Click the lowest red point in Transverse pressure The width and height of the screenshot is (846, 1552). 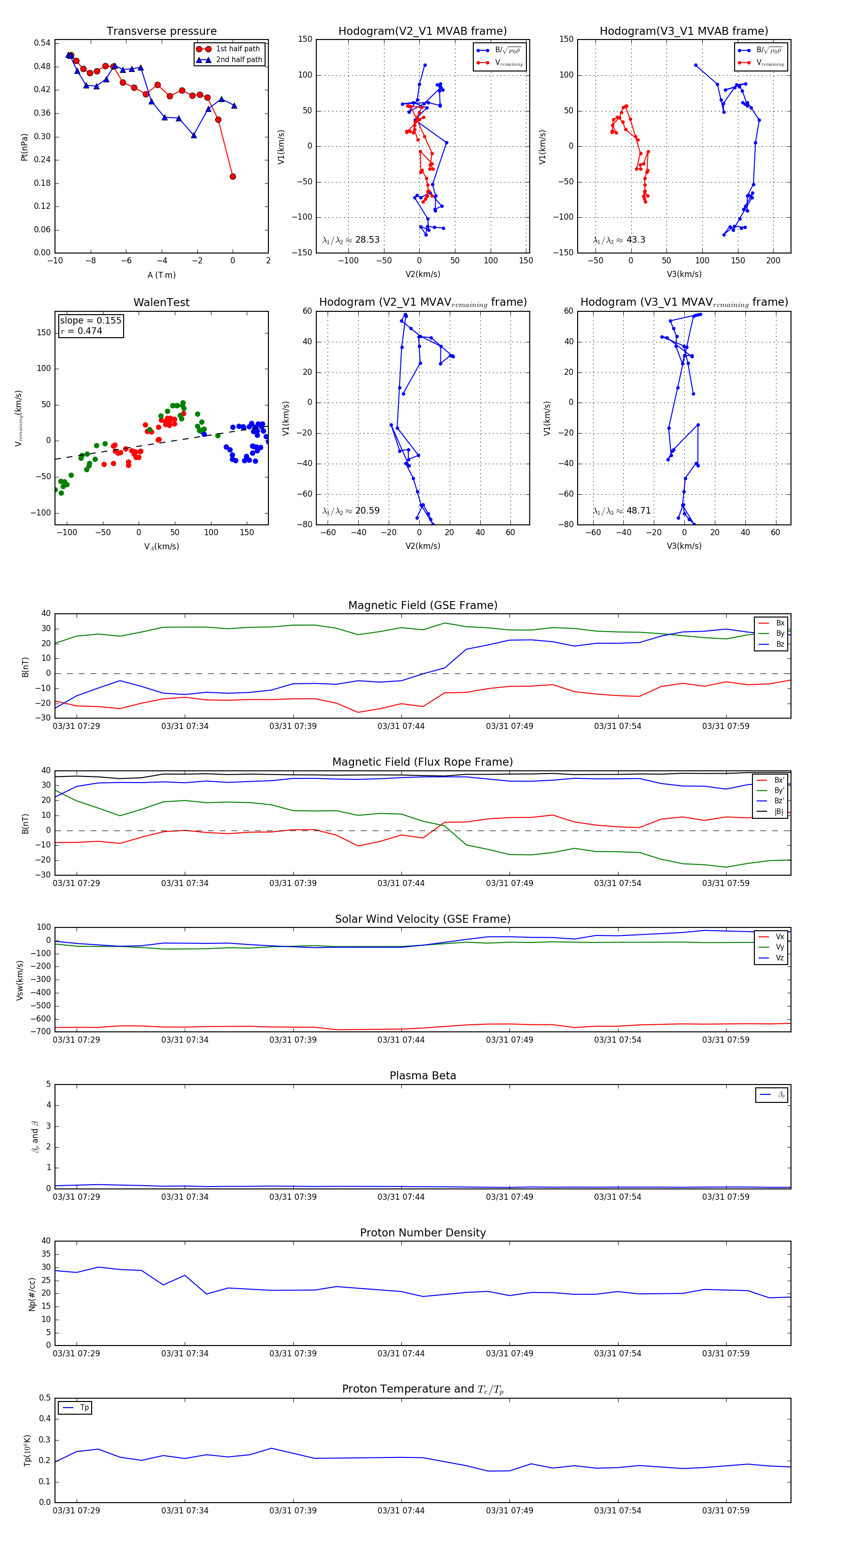233,176
